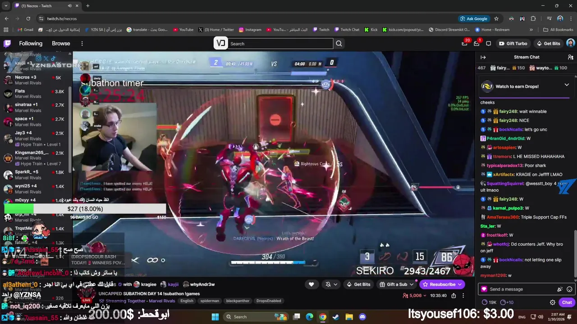Open Chrome three-dot menu
The image size is (577, 324).
coord(570,18)
